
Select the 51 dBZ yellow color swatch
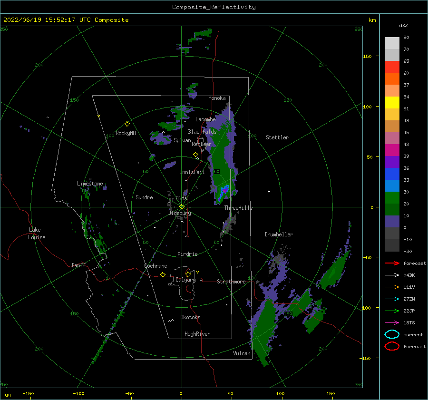click(x=392, y=102)
